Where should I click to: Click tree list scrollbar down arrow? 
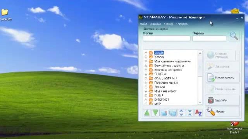pyautogui.click(x=200, y=102)
